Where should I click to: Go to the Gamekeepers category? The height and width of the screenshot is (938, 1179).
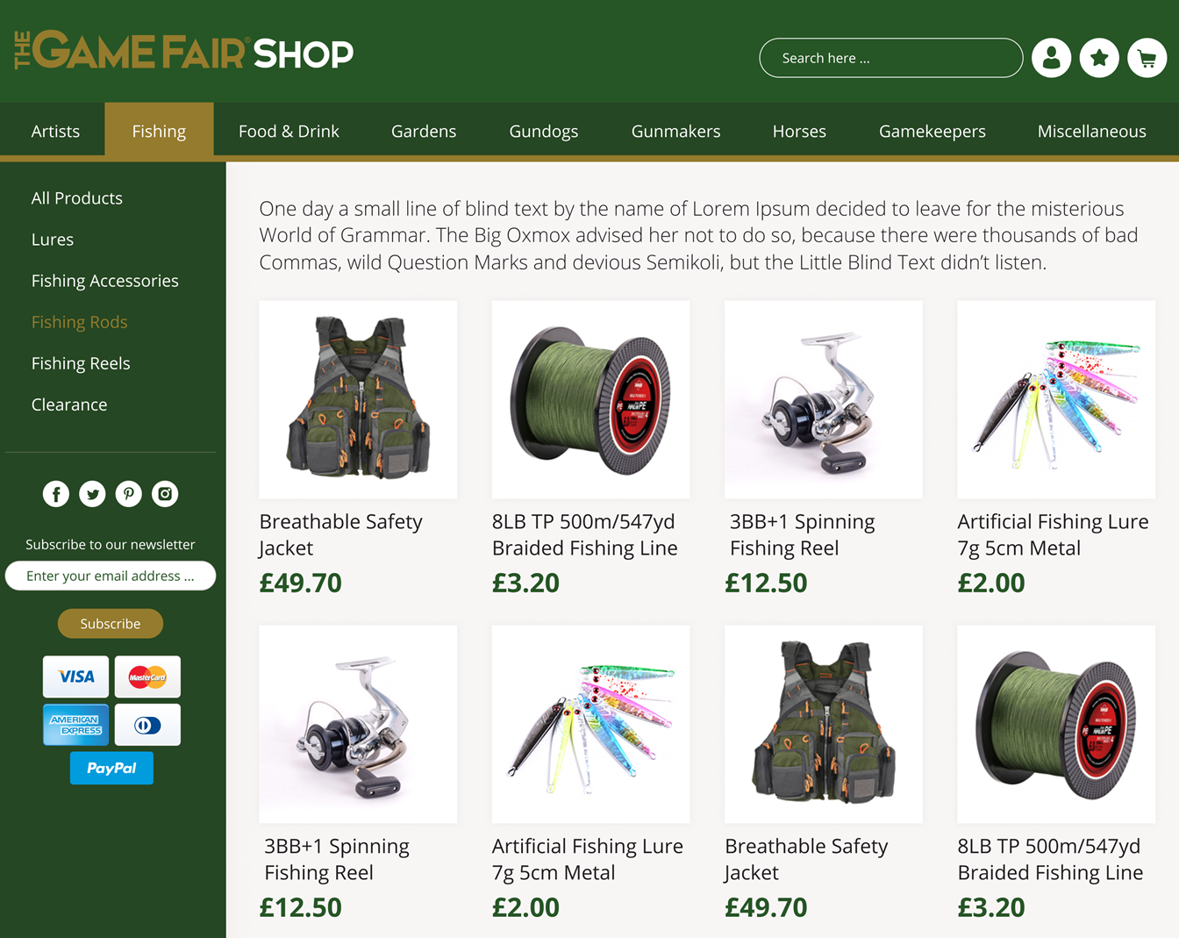(932, 132)
